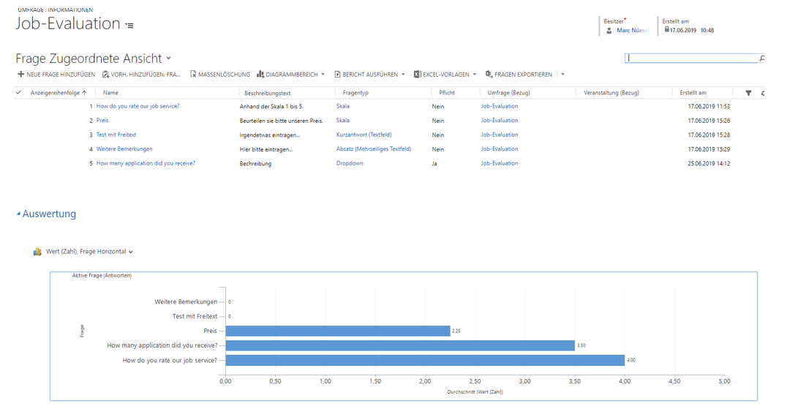Click the chart icon beside Wert (Zahl) selector
This screenshot has width=787, height=420.
point(37,252)
